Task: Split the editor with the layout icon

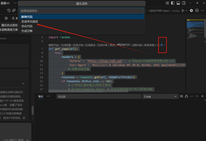Action: pyautogui.click(x=197, y=10)
